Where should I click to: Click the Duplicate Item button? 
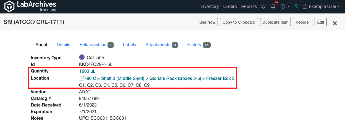click(x=275, y=22)
